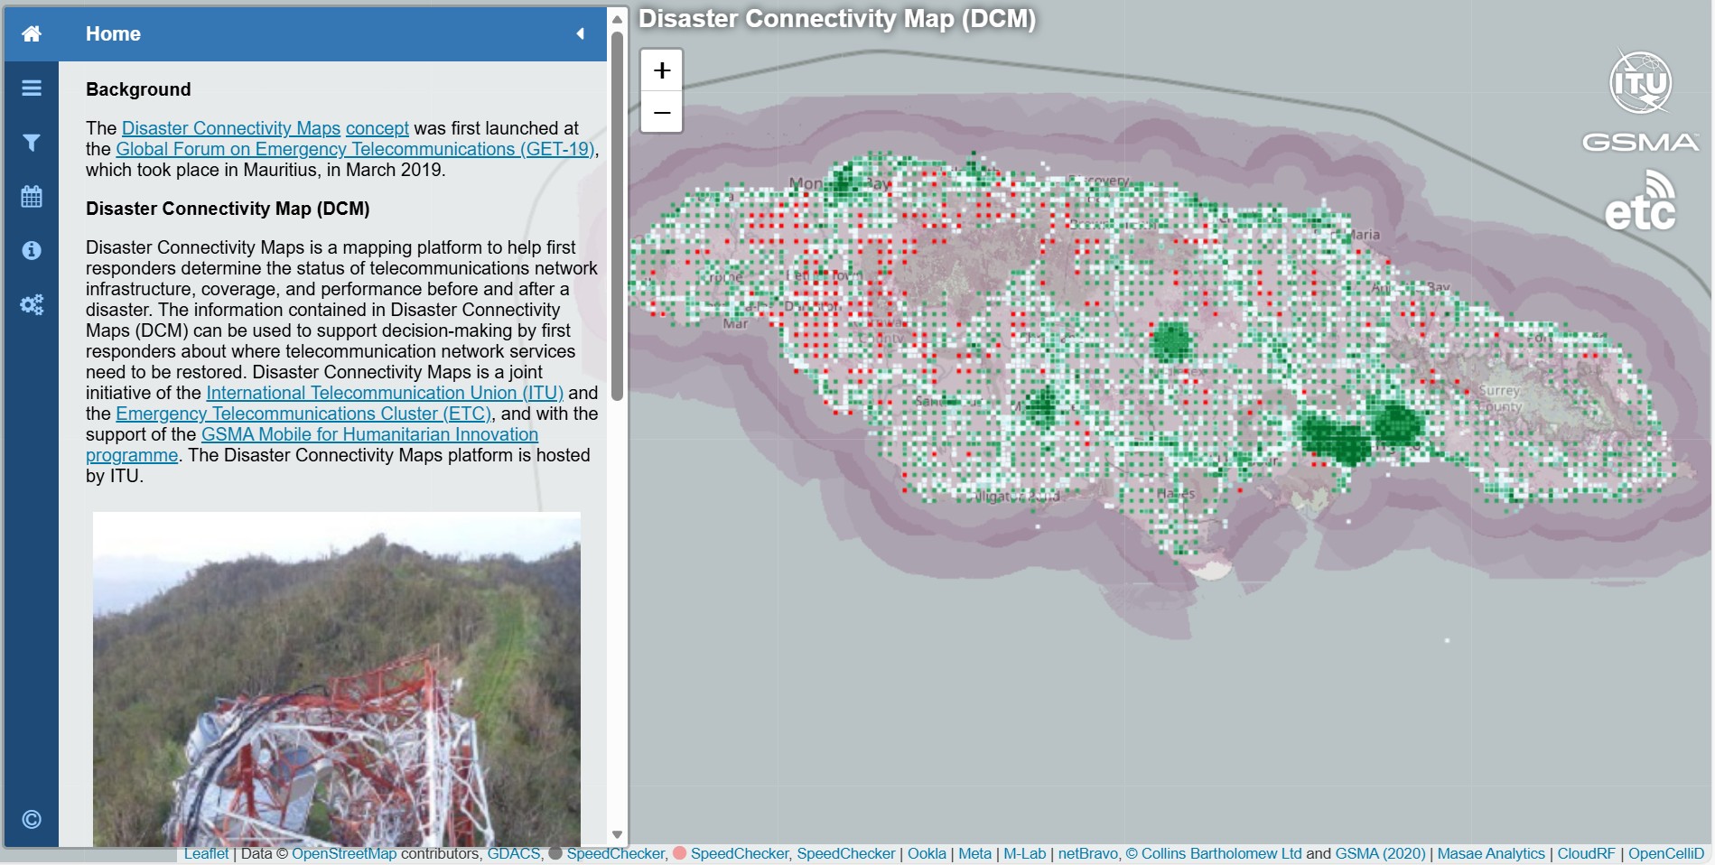Open the Global Forum GET-19 link

coord(355,149)
